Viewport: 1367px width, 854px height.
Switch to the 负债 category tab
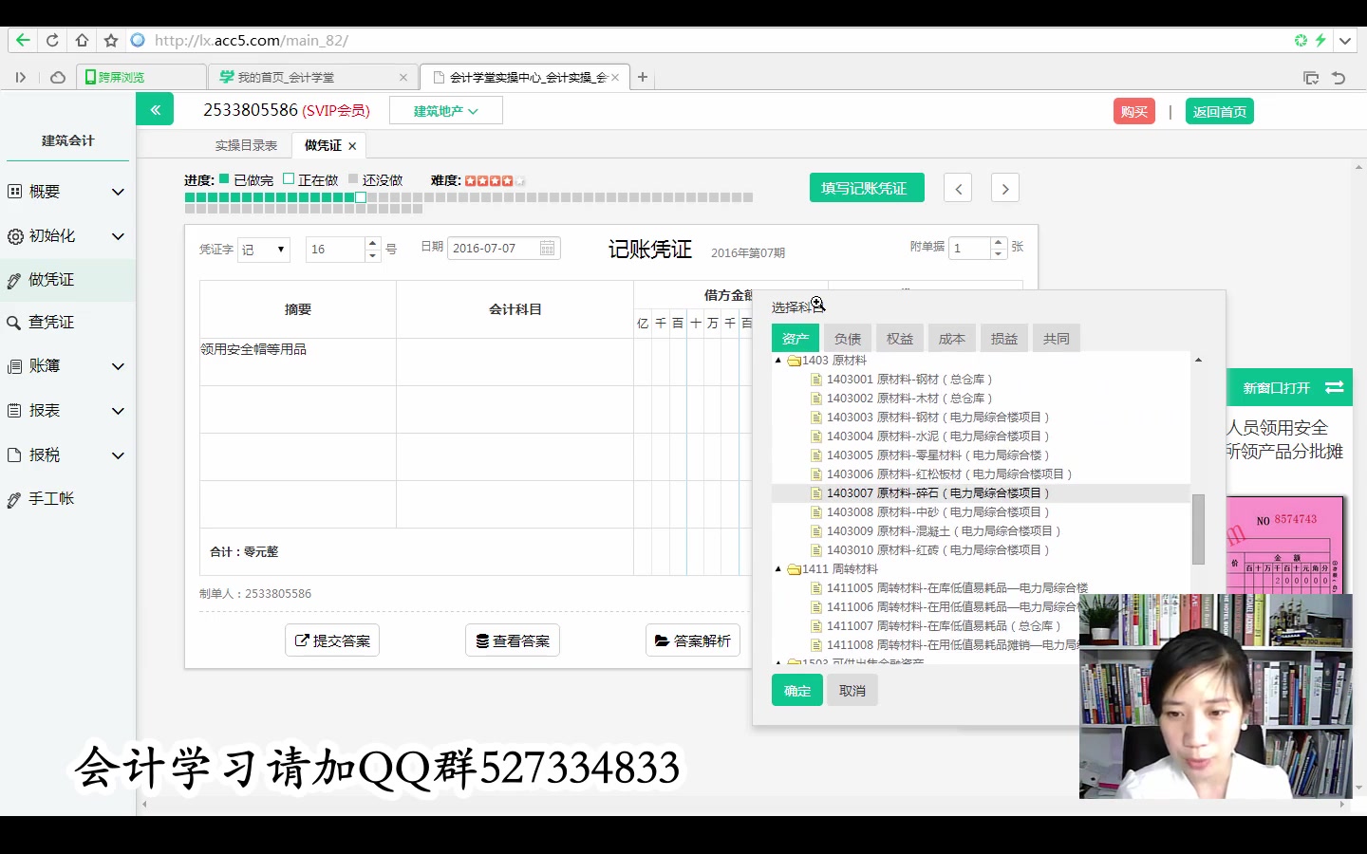point(847,338)
